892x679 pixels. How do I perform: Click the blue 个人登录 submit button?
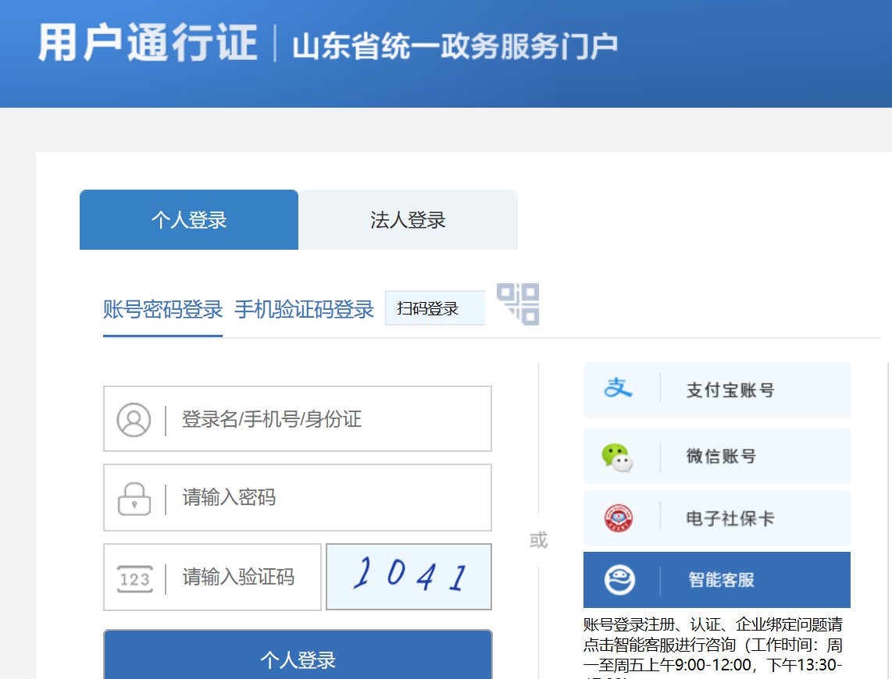[298, 655]
